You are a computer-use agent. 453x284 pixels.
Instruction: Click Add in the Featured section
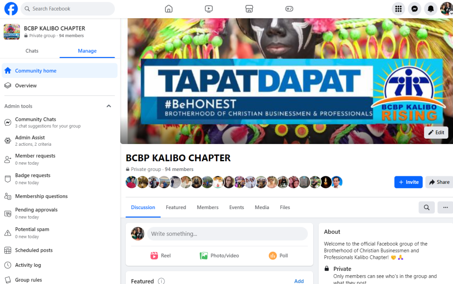pos(299,281)
